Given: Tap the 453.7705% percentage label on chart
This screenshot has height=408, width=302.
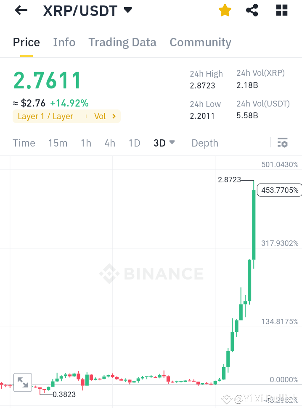Looking at the screenshot, I should point(279,190).
